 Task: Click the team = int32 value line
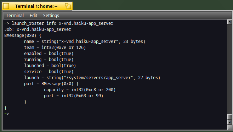pos(55,48)
